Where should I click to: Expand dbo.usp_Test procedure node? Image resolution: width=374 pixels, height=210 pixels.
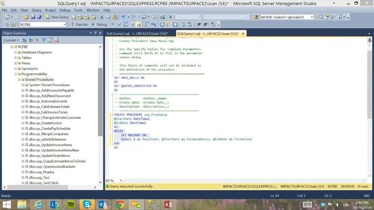(23, 177)
